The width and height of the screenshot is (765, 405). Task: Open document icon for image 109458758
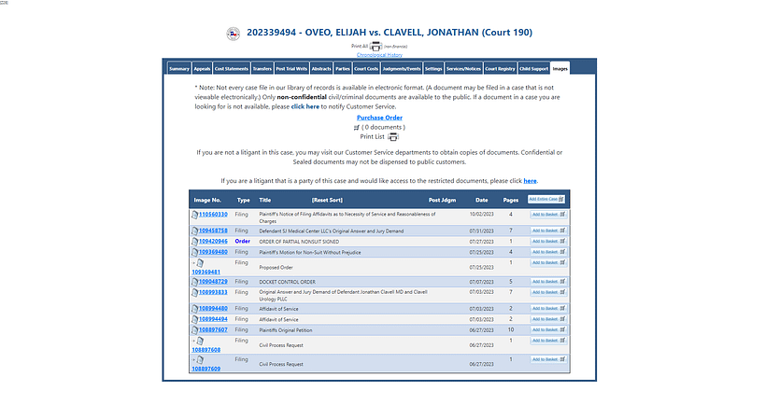tap(194, 231)
